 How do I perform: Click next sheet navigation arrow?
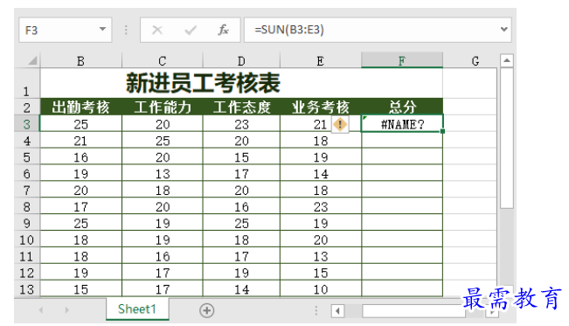coord(66,310)
